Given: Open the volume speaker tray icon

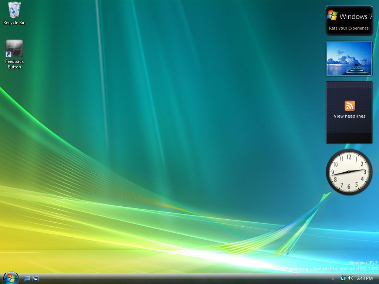Looking at the screenshot, I should click(350, 278).
